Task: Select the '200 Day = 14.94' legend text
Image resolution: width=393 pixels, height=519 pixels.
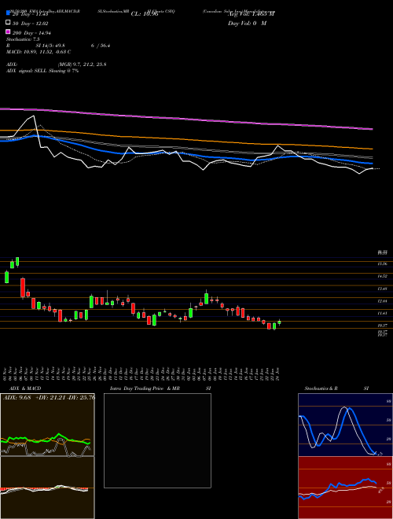Action: (x=31, y=33)
